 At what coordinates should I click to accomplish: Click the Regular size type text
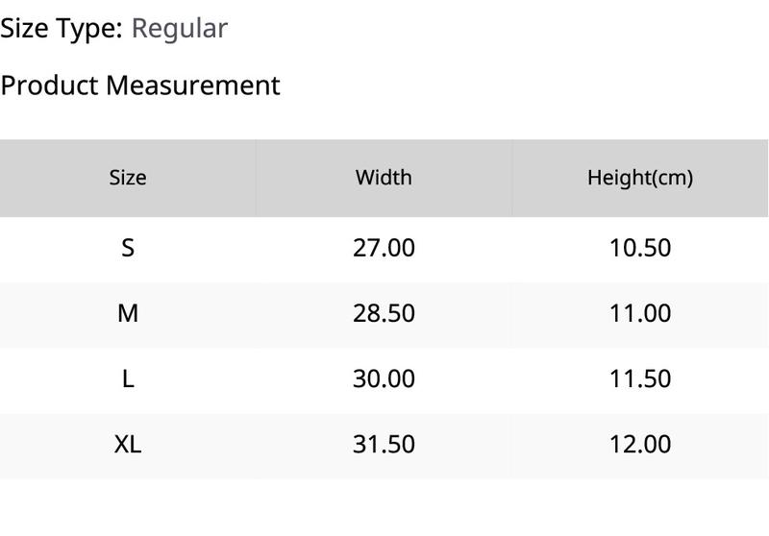click(x=180, y=30)
